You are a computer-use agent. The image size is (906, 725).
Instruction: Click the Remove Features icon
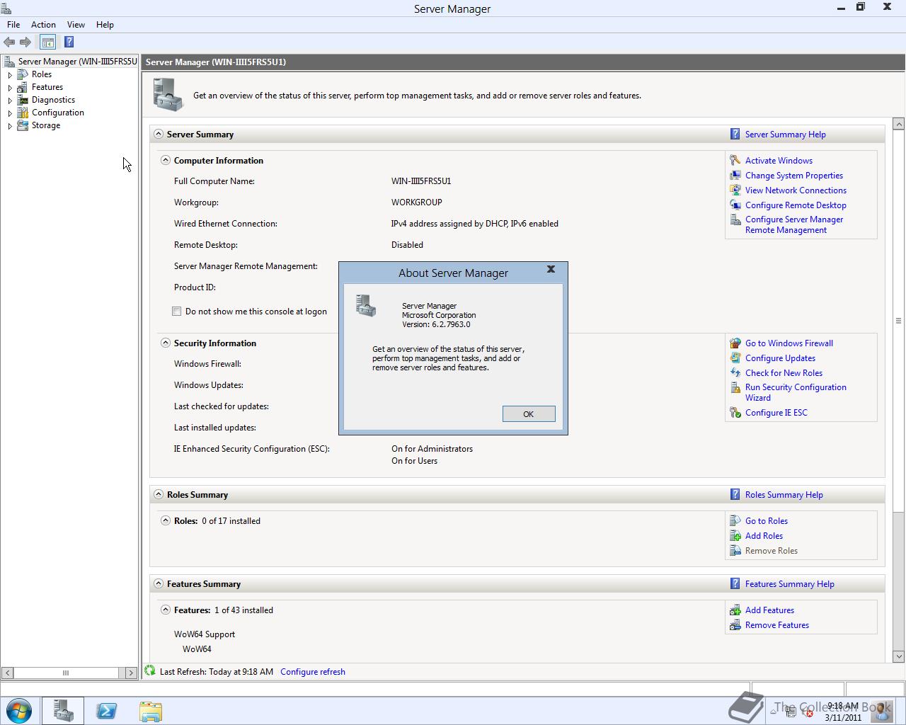click(735, 625)
